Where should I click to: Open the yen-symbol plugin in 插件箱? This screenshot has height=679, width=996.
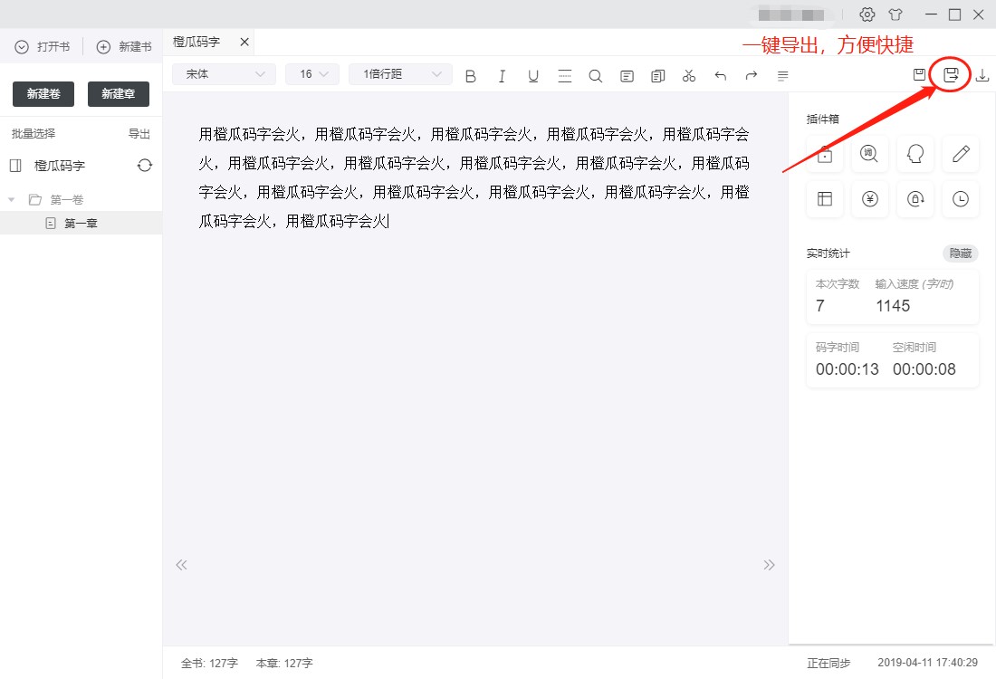pos(870,200)
